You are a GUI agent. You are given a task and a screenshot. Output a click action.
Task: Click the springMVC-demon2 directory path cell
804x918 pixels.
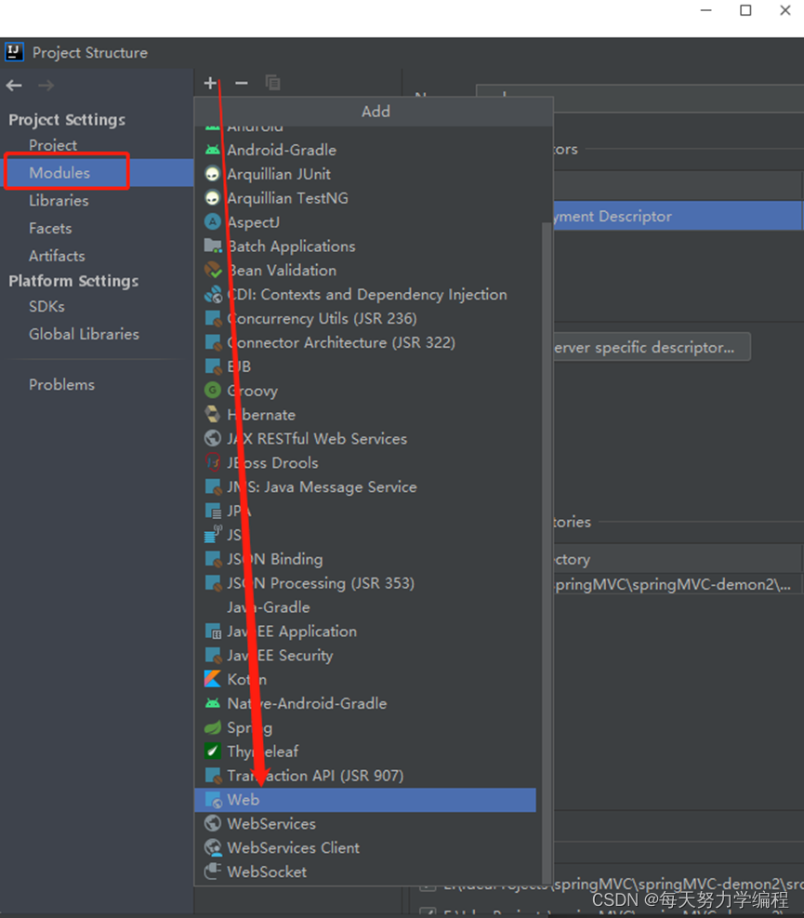click(x=678, y=584)
